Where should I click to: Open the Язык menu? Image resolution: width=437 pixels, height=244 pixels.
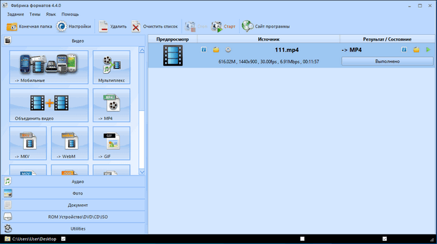51,14
